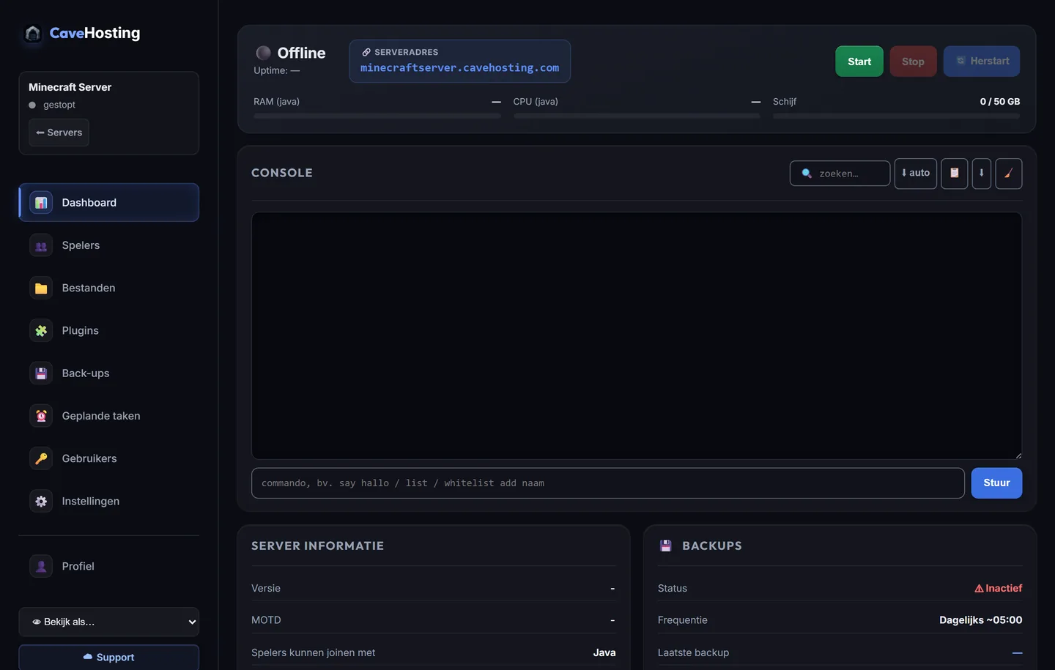The height and width of the screenshot is (670, 1055).
Task: Click the Geplande taken alarm clock icon
Action: click(x=41, y=416)
